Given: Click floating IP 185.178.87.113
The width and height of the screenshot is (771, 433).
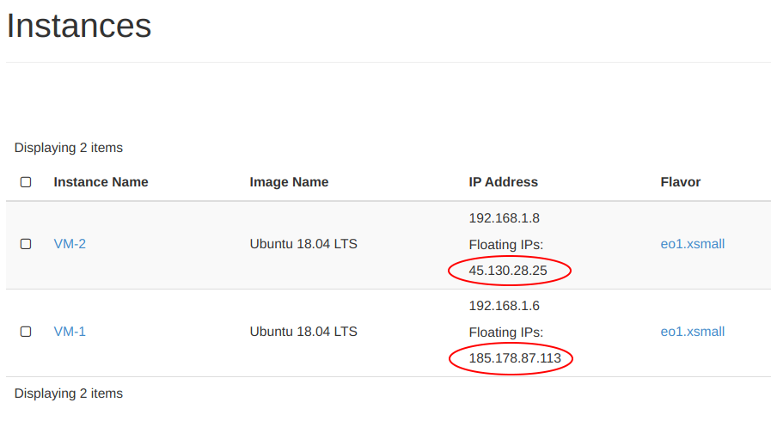Looking at the screenshot, I should click(x=515, y=358).
